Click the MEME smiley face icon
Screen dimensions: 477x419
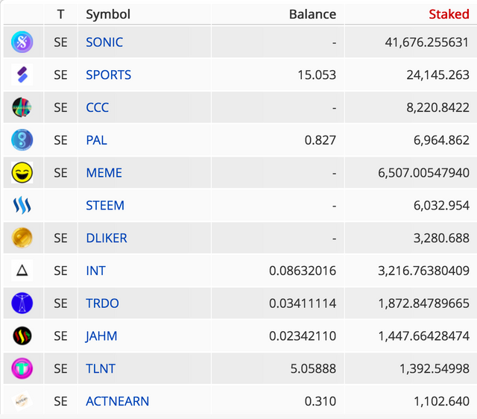(x=22, y=172)
